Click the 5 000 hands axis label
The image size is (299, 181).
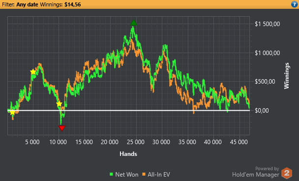coord(32,142)
